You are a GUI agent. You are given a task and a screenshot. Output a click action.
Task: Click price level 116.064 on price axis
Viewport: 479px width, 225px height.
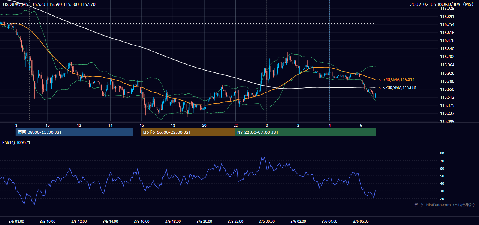point(447,65)
